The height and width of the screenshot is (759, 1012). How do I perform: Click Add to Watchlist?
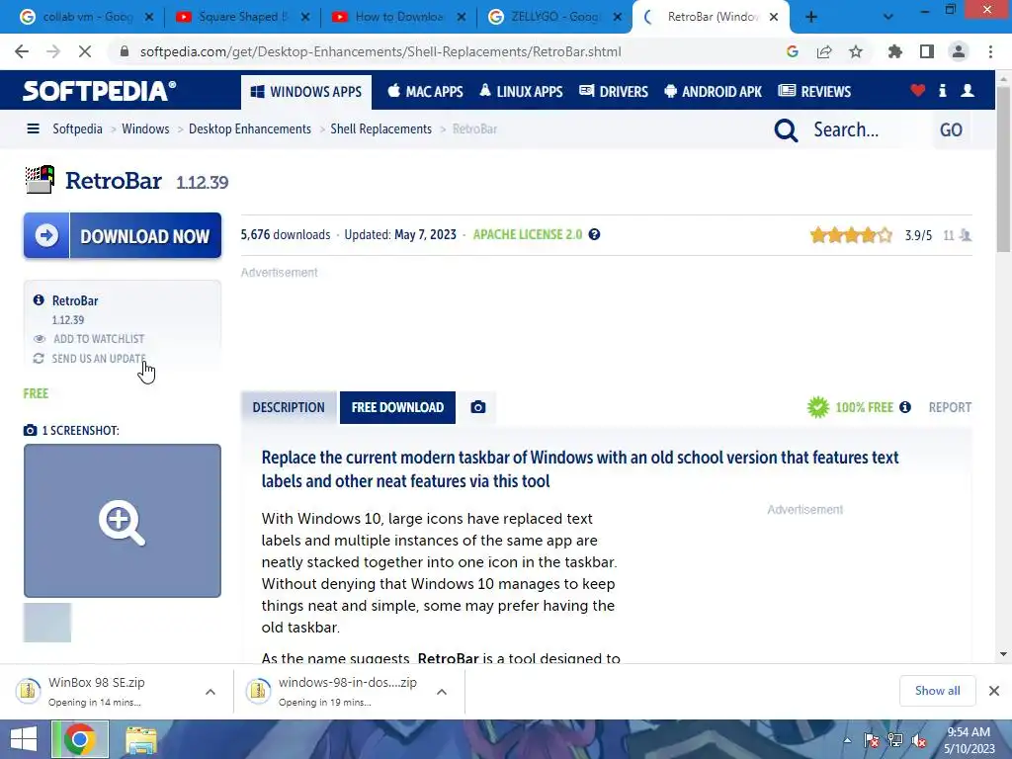pos(99,339)
